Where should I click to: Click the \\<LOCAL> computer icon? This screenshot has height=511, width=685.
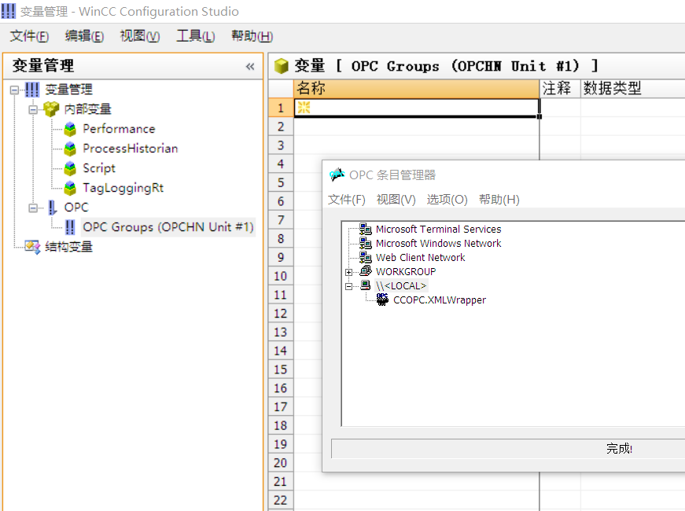366,285
